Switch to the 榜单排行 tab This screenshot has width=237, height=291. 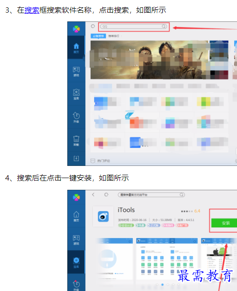click(x=114, y=36)
